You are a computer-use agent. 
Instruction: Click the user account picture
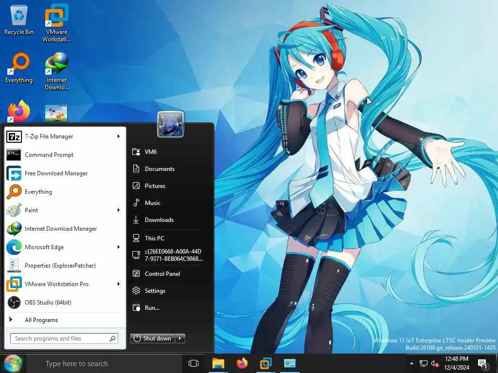point(171,124)
